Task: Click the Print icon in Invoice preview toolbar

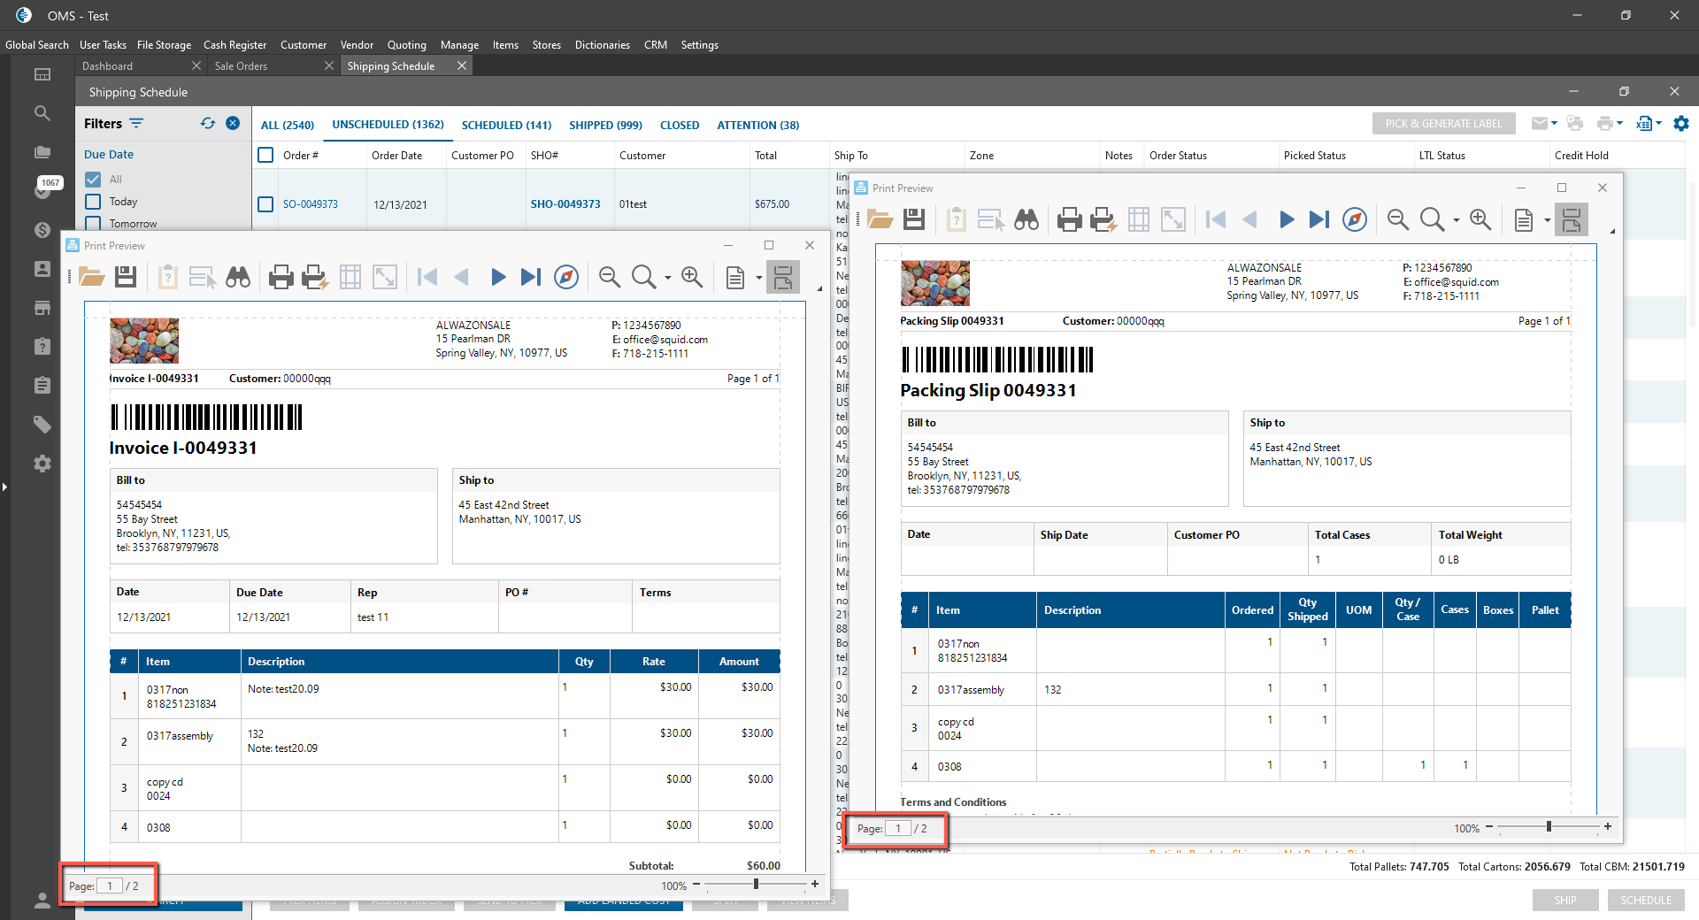Action: (x=281, y=277)
